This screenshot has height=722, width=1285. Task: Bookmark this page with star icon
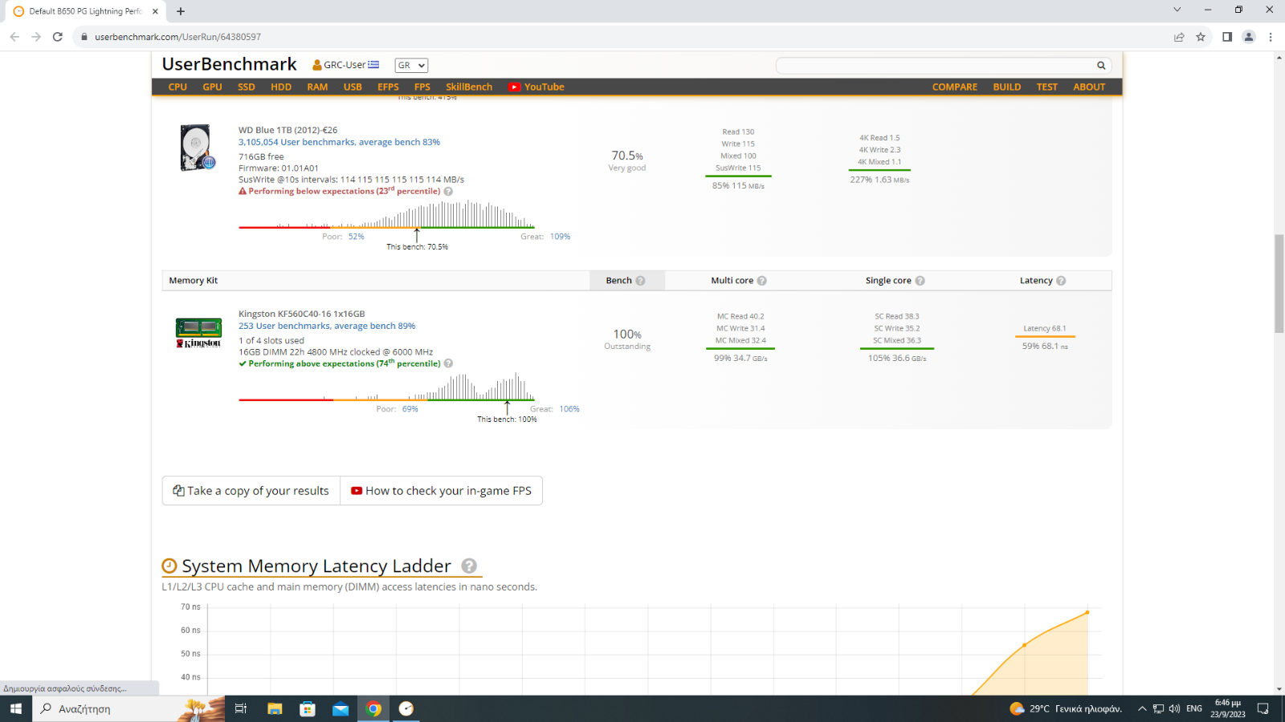(1201, 37)
